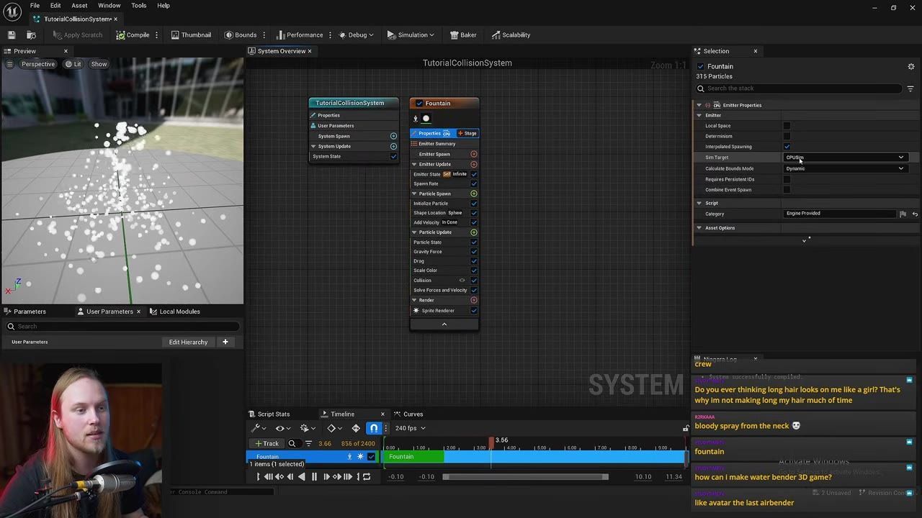Click the gear icon in the Selection panel
The height and width of the screenshot is (518, 922).
[910, 66]
